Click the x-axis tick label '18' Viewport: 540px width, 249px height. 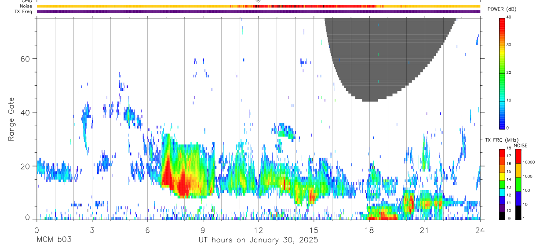[369, 230]
